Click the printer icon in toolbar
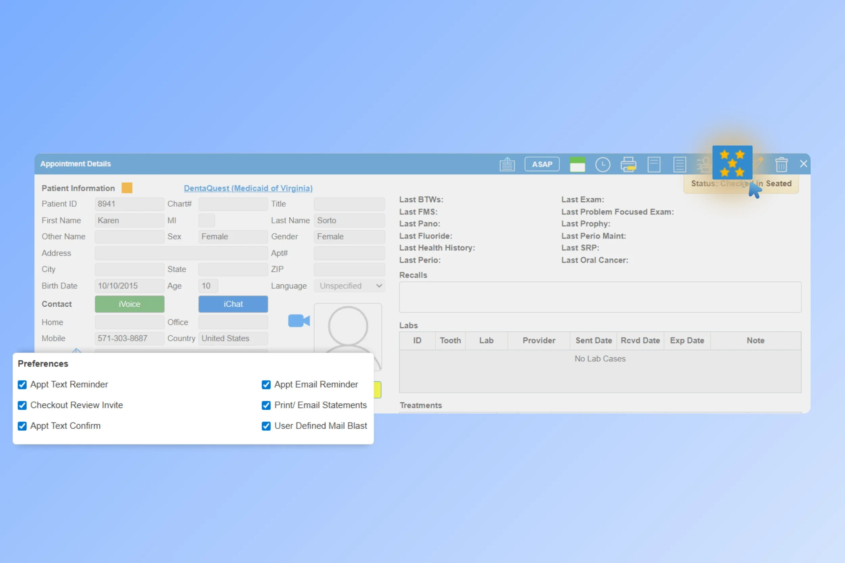Screen dimensions: 845x563 628,165
